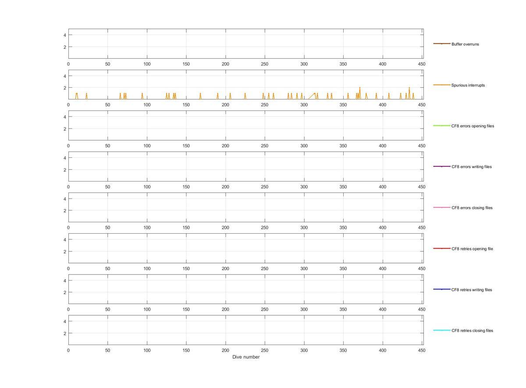Click the CF8 errors opening files label
Image resolution: width=526 pixels, height=388 pixels.
[473, 126]
